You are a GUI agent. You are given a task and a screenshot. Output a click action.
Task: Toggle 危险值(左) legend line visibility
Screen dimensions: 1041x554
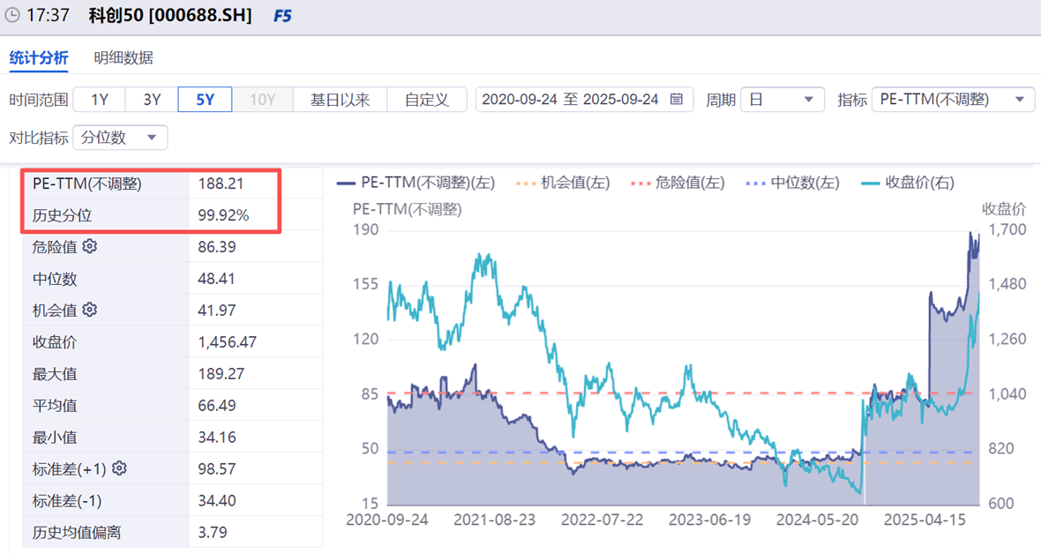click(x=678, y=183)
